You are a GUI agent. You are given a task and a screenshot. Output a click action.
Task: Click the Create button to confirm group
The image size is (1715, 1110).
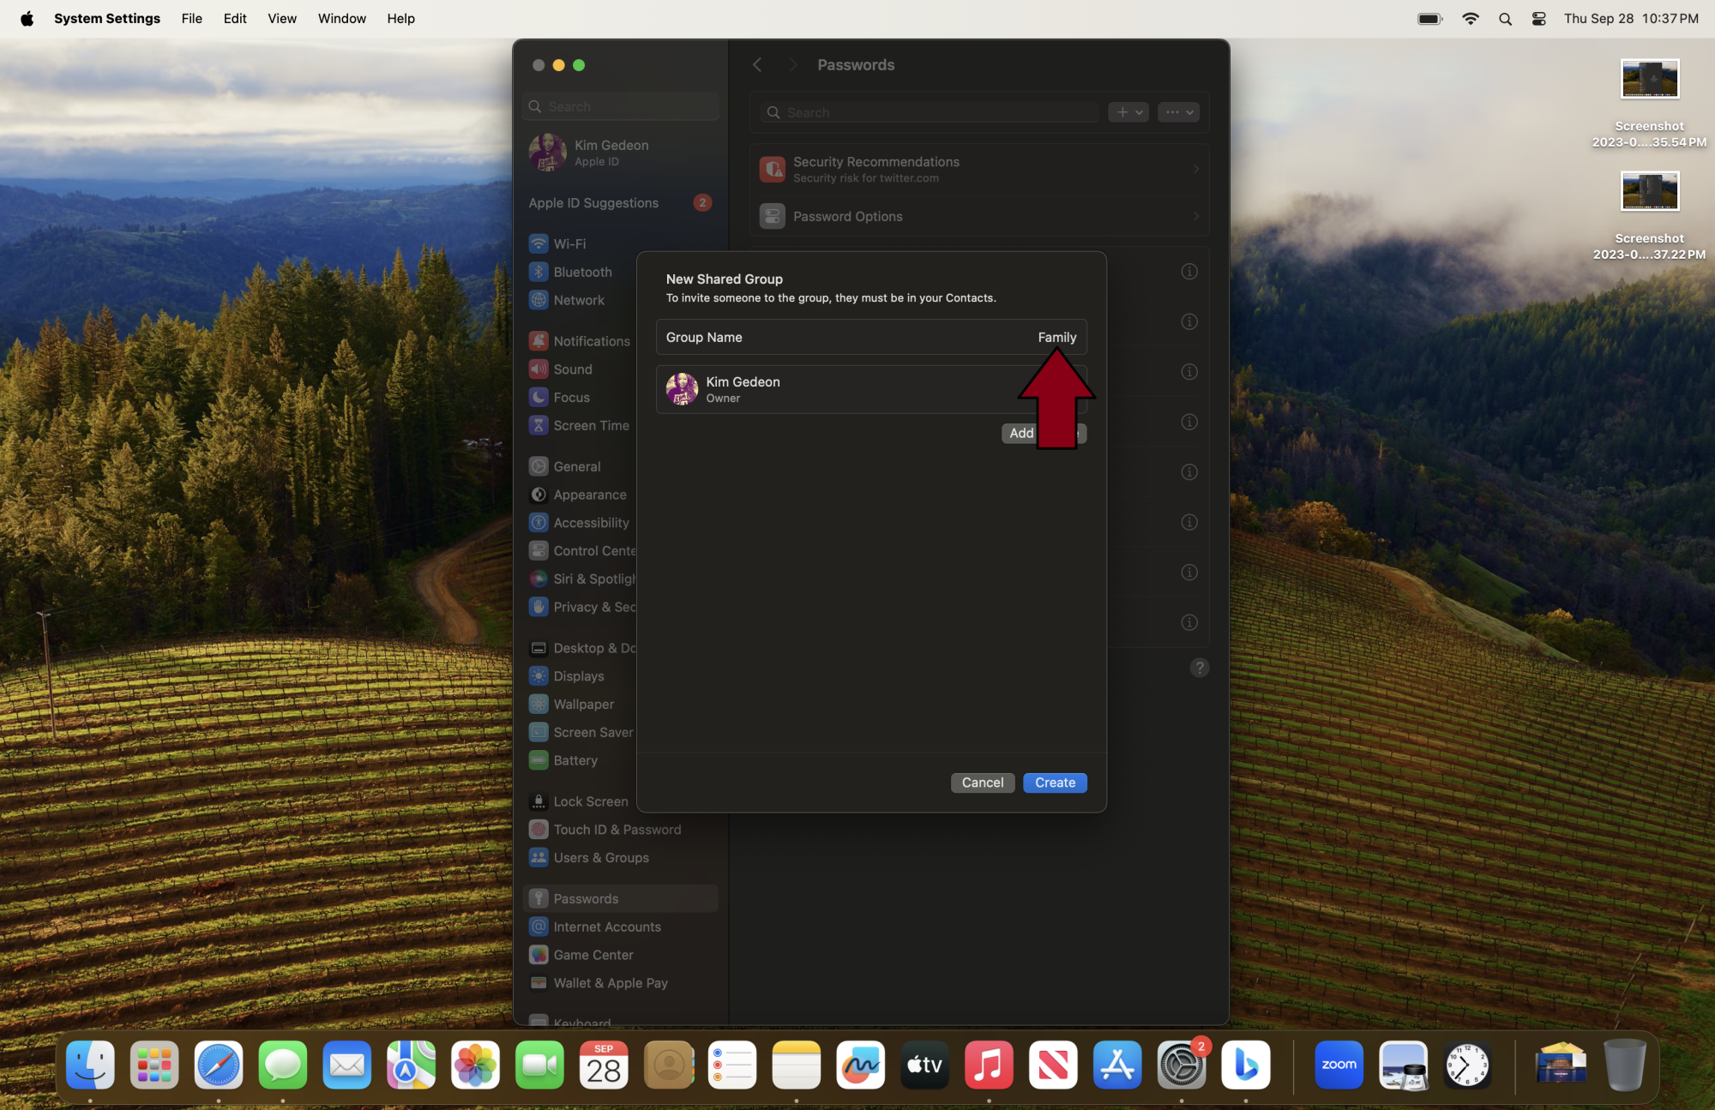click(x=1055, y=781)
